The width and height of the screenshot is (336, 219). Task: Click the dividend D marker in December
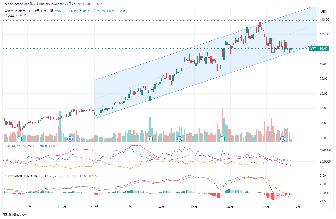[70, 139]
